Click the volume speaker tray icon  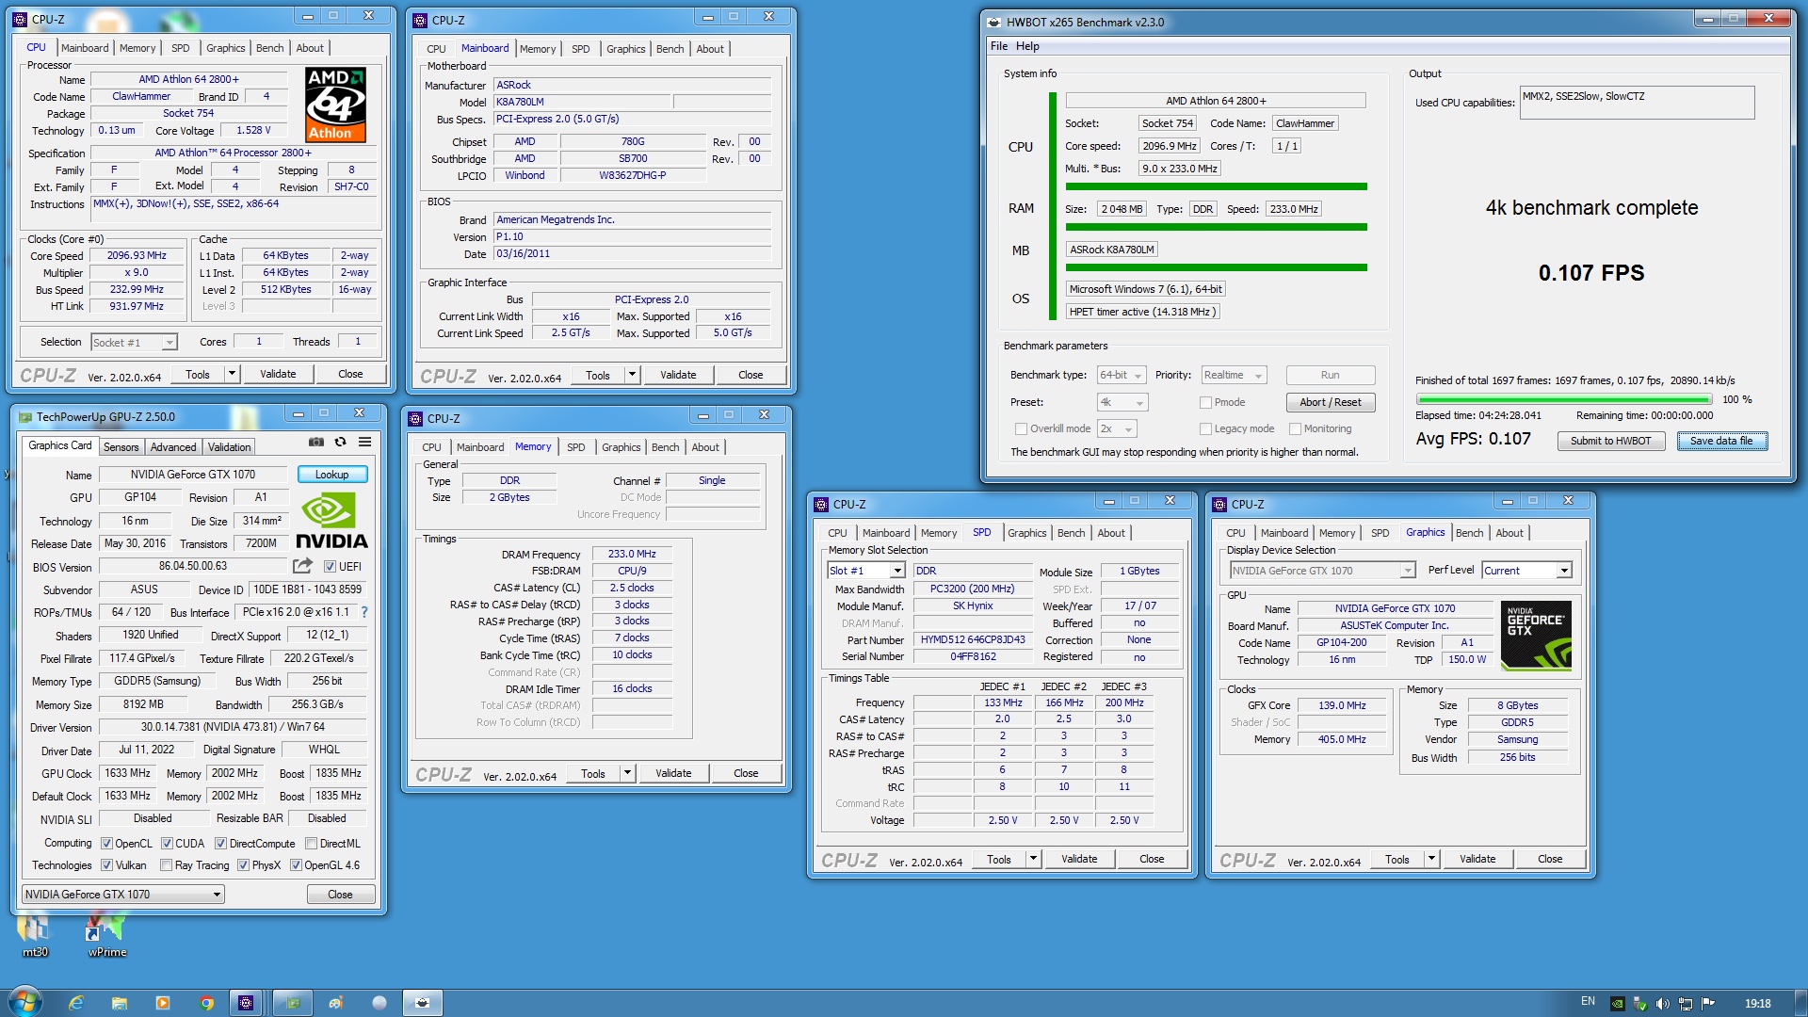pos(1662,1004)
